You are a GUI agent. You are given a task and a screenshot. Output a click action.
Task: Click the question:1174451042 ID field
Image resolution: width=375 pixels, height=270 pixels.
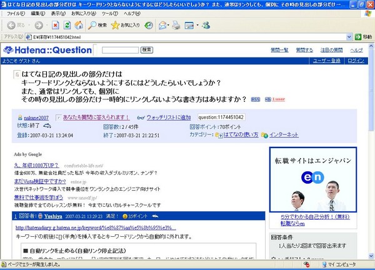tap(221, 117)
